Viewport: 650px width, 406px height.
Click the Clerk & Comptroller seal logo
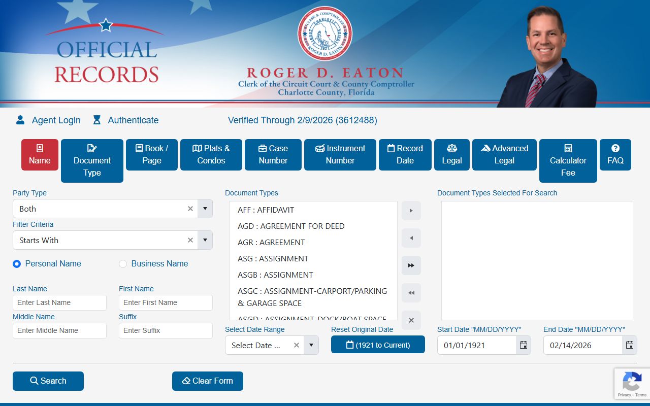coord(325,33)
